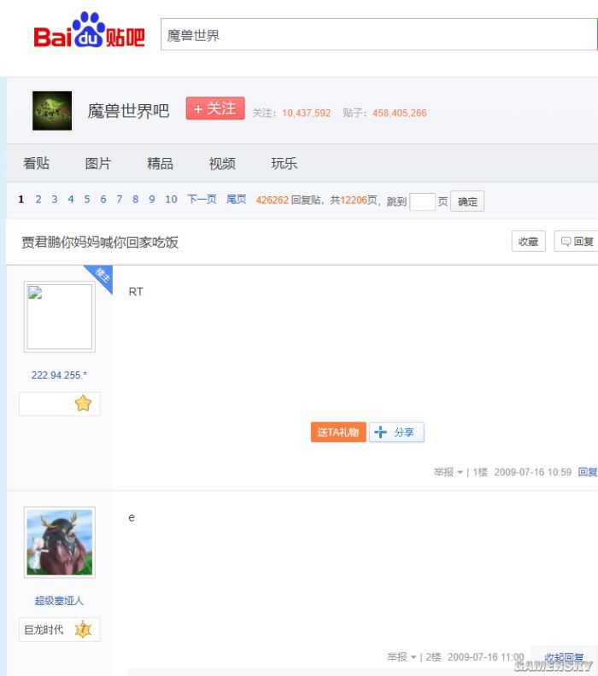Click timestamp 2009-07-16 10:59

(x=533, y=472)
